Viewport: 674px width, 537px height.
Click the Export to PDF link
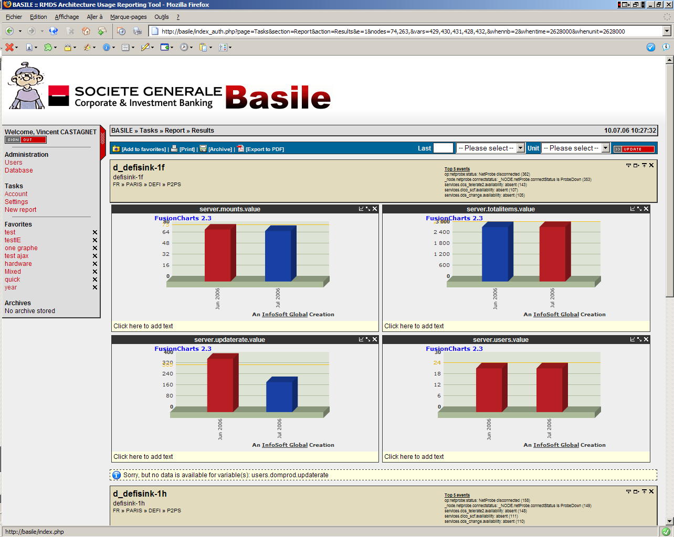pos(265,149)
